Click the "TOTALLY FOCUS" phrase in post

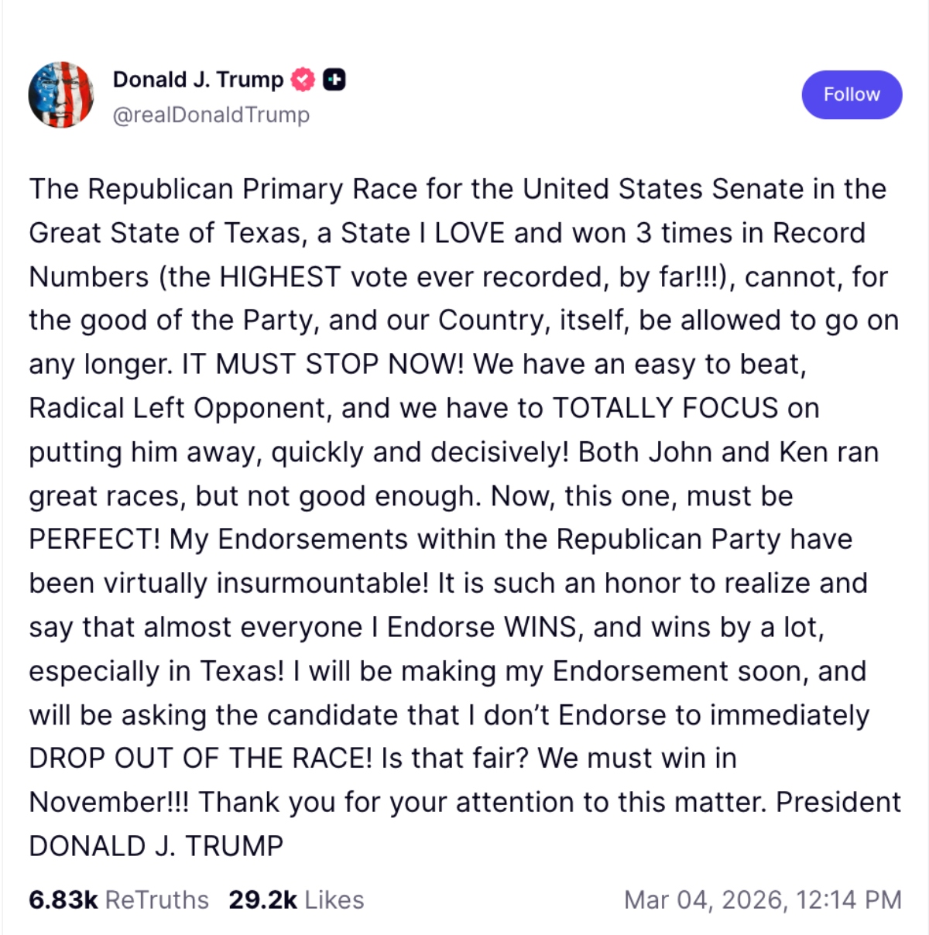664,408
